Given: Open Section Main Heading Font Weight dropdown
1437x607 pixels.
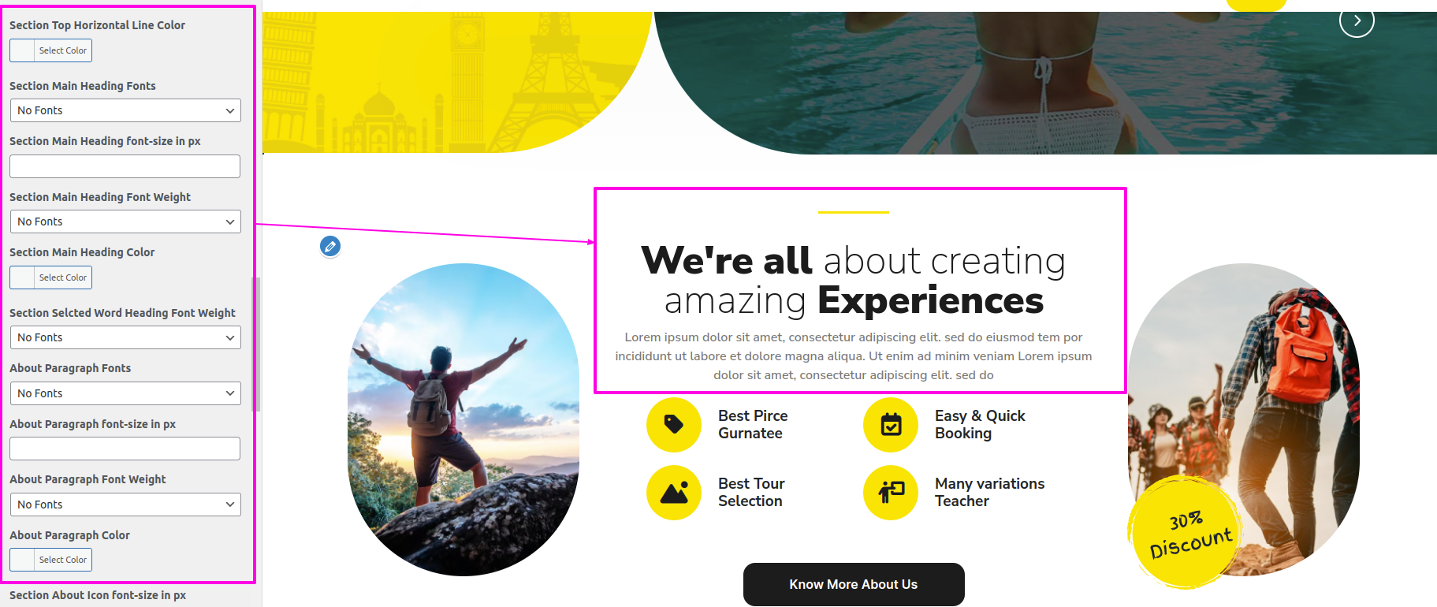Looking at the screenshot, I should [x=125, y=222].
